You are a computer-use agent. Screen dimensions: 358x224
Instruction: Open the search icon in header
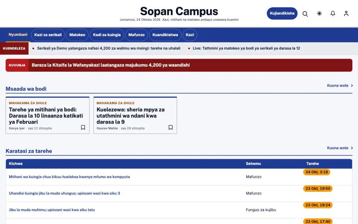click(x=305, y=14)
